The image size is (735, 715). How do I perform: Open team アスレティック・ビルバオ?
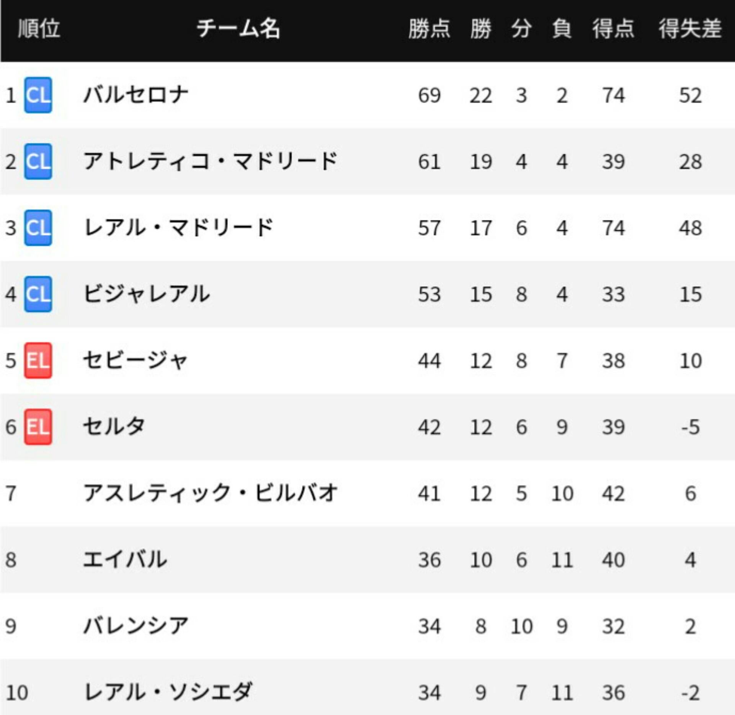point(210,493)
